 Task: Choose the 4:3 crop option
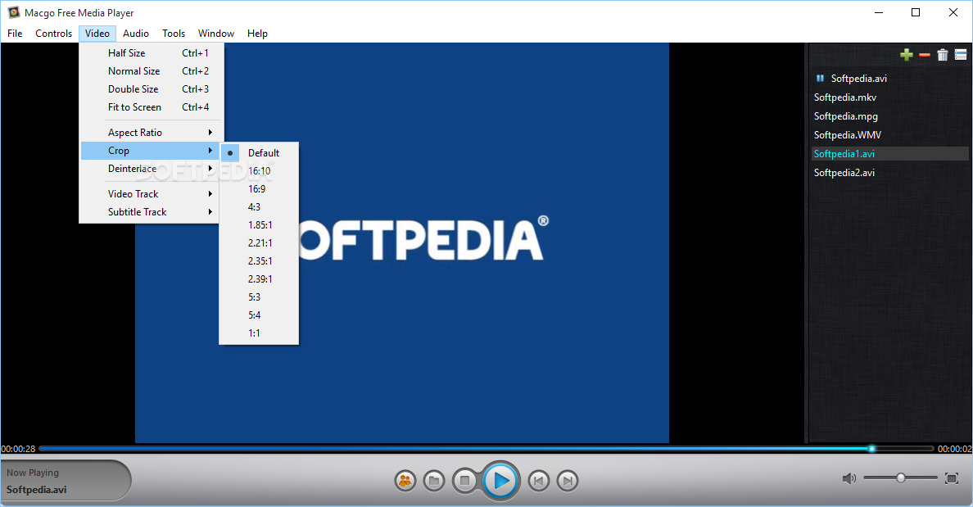coord(260,206)
